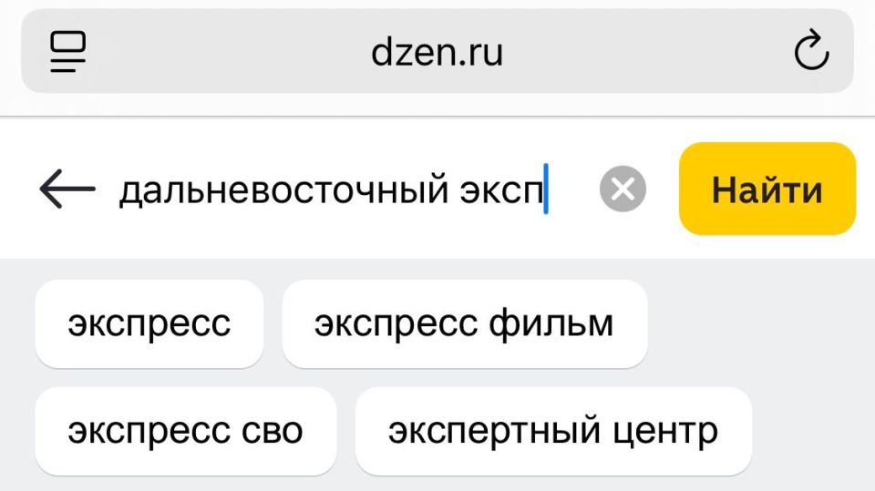Click the dzen.ru address text
Screen dimensions: 875x491
click(x=437, y=52)
